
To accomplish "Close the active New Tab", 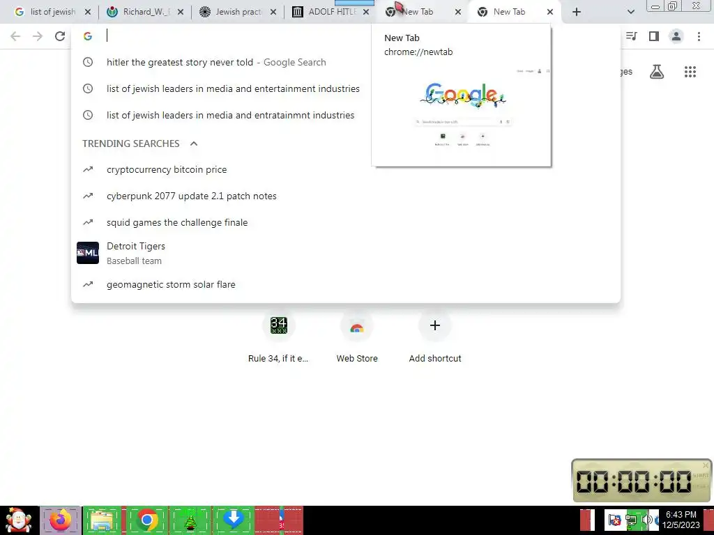I will pos(550,13).
